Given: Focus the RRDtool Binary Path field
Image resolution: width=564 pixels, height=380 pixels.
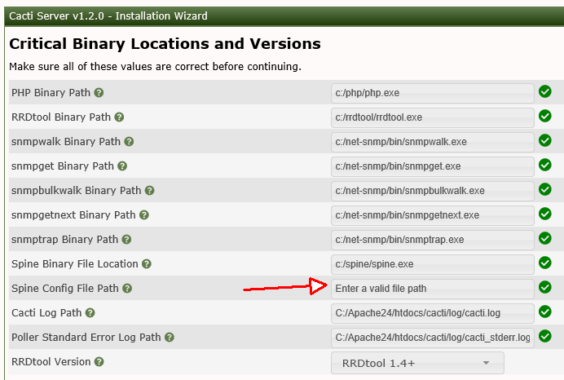Looking at the screenshot, I should pos(432,117).
